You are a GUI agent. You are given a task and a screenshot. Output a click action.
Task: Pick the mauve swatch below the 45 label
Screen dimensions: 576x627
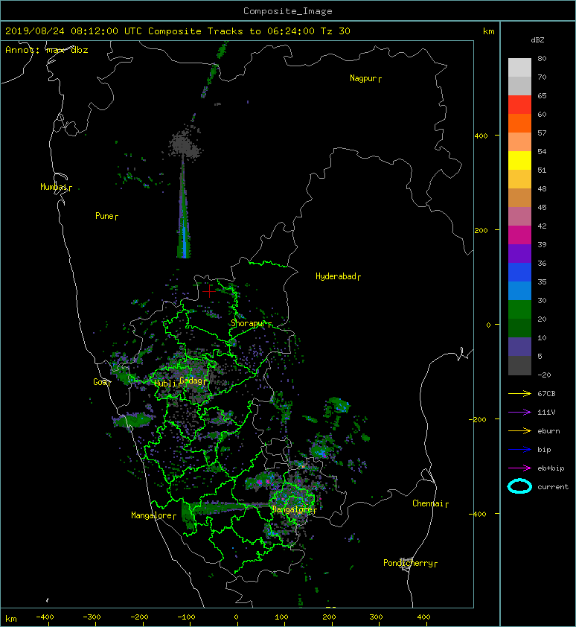(519, 217)
